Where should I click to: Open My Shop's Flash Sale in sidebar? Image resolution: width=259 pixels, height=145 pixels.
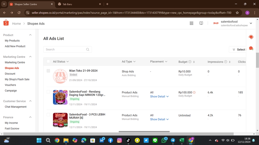point(17,79)
